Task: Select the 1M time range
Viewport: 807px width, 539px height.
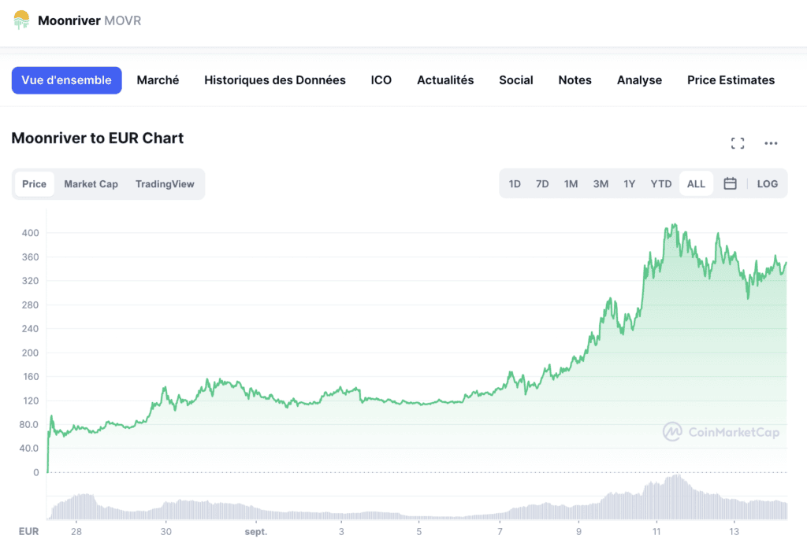Action: (x=571, y=184)
